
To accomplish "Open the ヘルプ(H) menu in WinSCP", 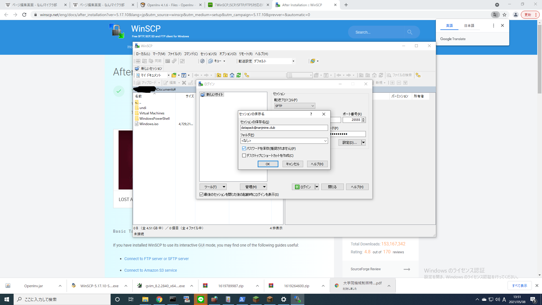I will click(262, 54).
